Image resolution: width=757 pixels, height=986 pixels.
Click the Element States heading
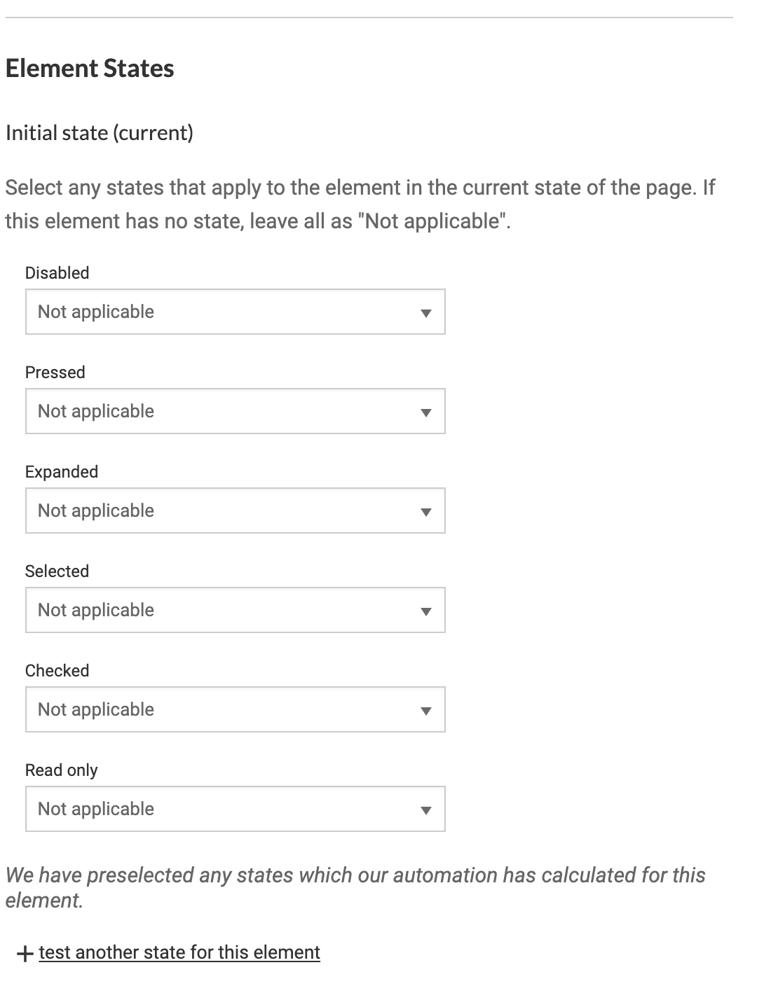tap(89, 68)
